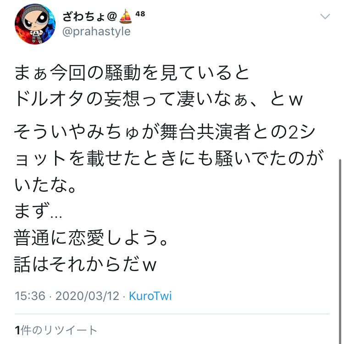Click the bold retweet count number 1

[x=17, y=330]
